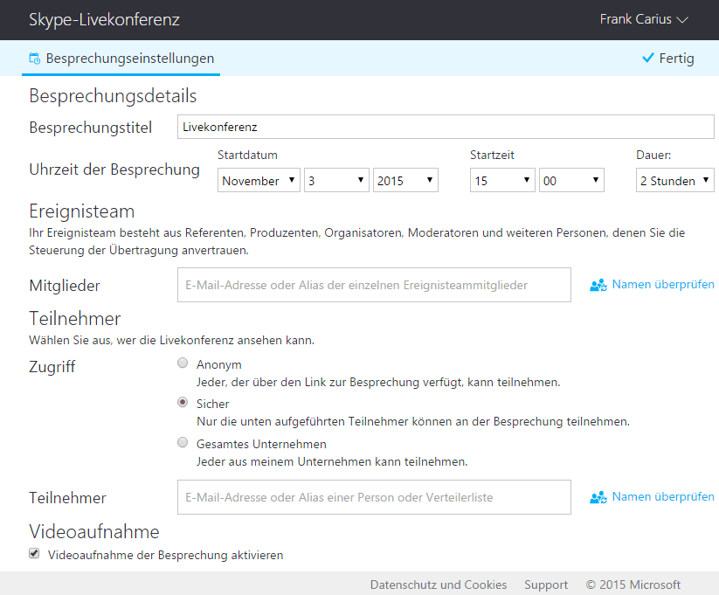719x595 pixels.
Task: Click the Uhrzeit der Besprechung label
Action: pyautogui.click(x=114, y=170)
